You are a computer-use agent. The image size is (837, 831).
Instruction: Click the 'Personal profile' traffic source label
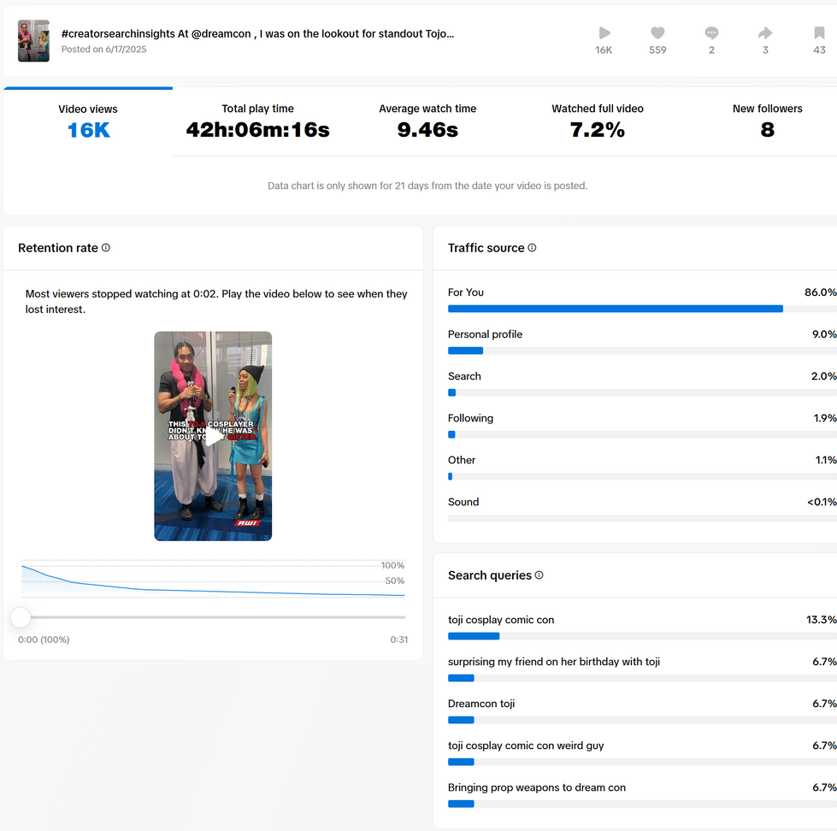pyautogui.click(x=486, y=334)
